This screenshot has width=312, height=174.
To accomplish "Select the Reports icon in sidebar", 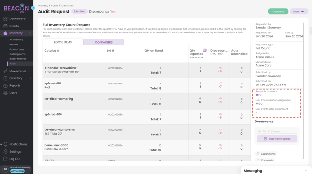I will (x=6, y=86).
